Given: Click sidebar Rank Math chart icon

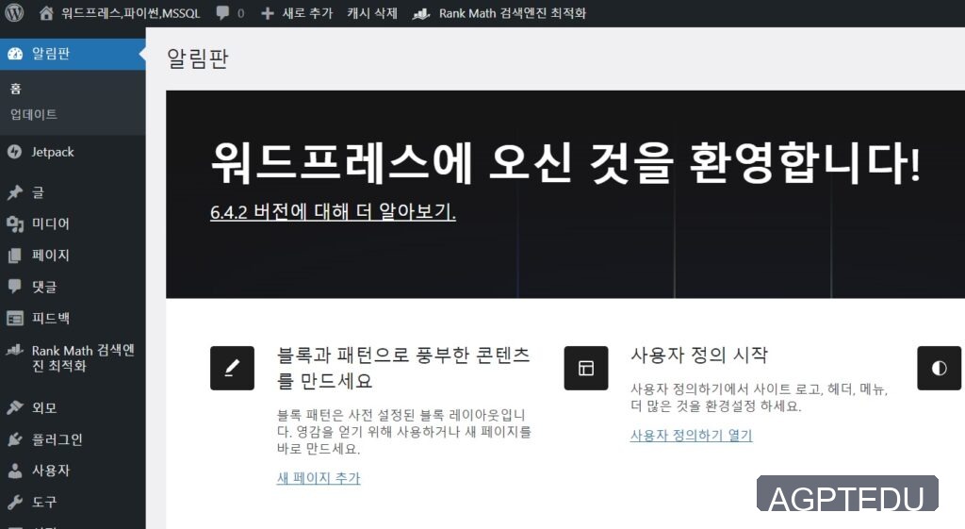Looking at the screenshot, I should coord(15,350).
